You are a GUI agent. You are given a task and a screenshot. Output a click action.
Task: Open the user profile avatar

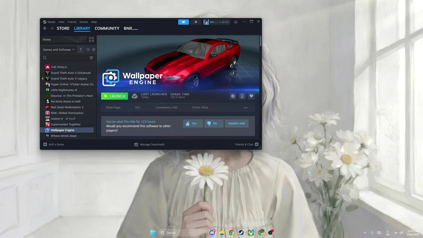[206, 22]
